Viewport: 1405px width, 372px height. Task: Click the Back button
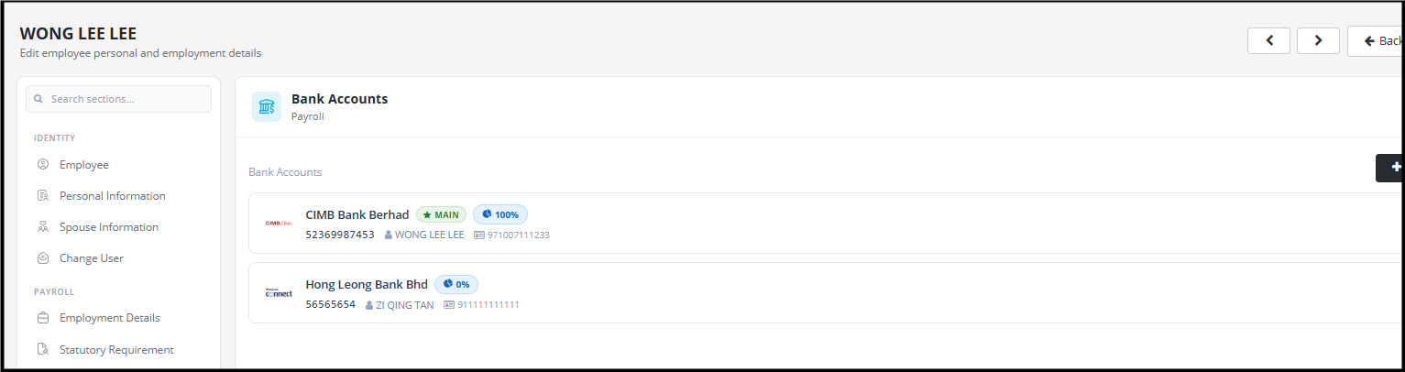(1376, 41)
